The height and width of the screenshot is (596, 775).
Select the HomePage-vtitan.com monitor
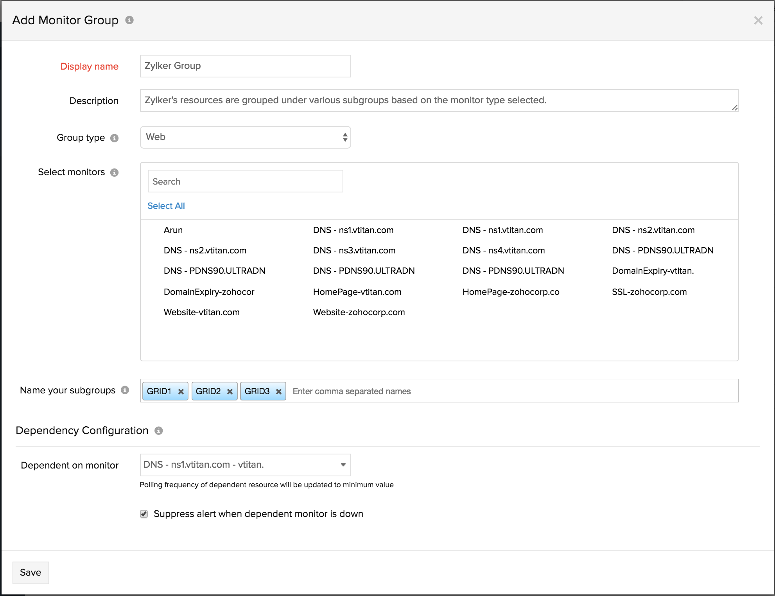(357, 292)
